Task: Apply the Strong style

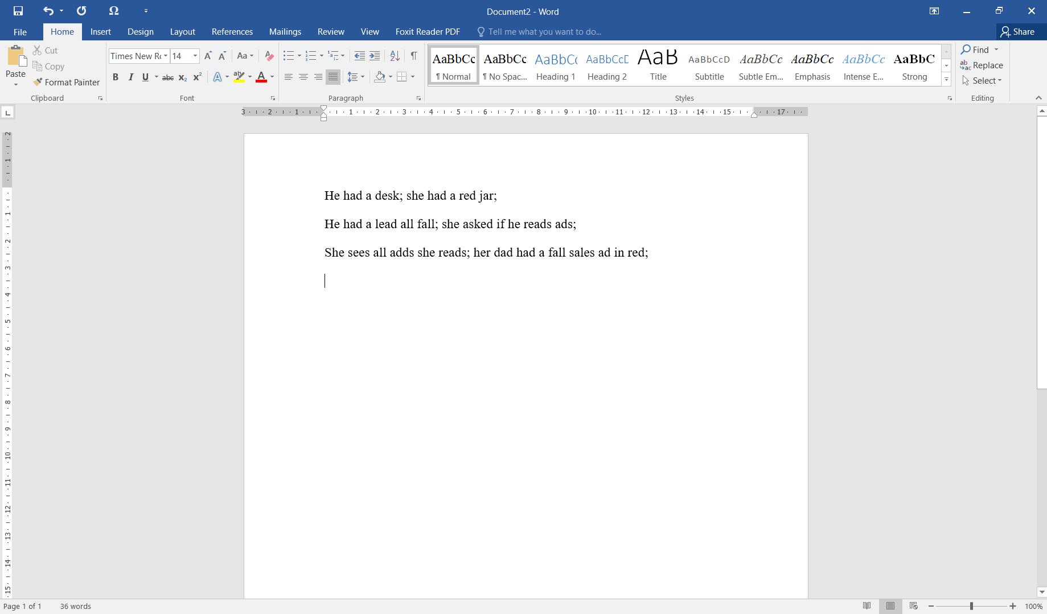Action: 914,65
